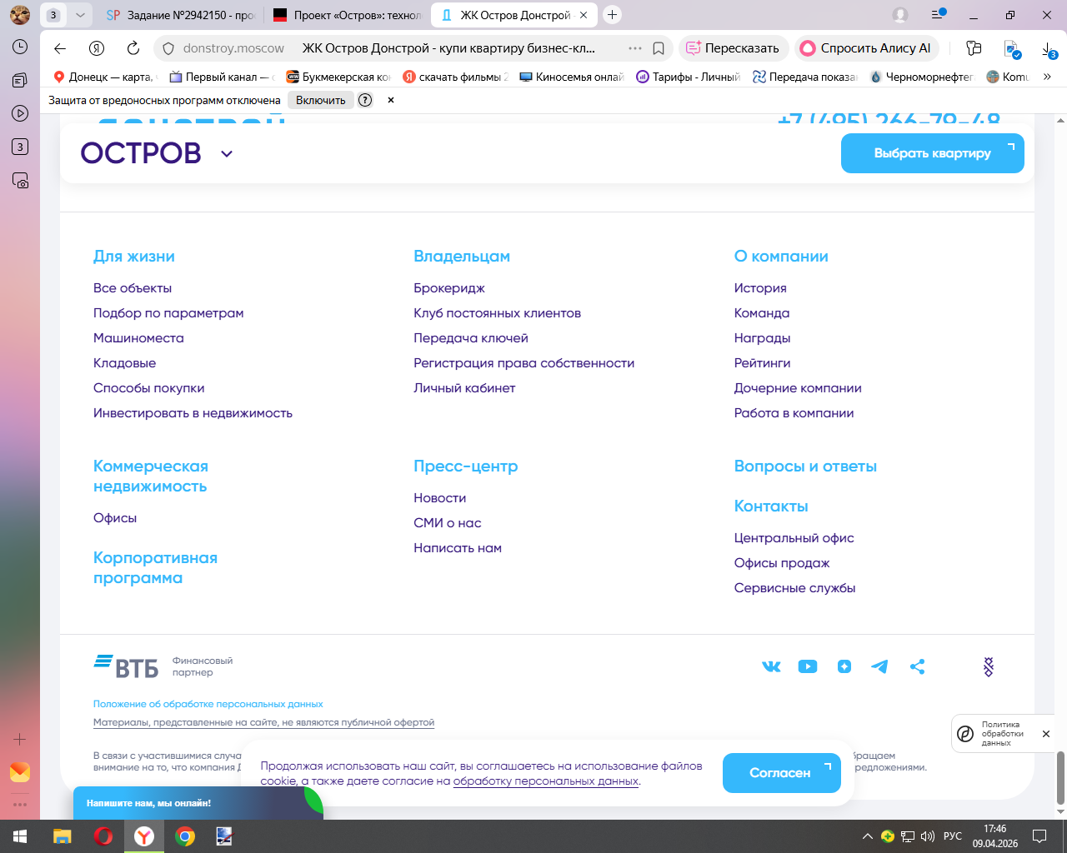Show more bookmarks with double chevron

coord(1047,77)
